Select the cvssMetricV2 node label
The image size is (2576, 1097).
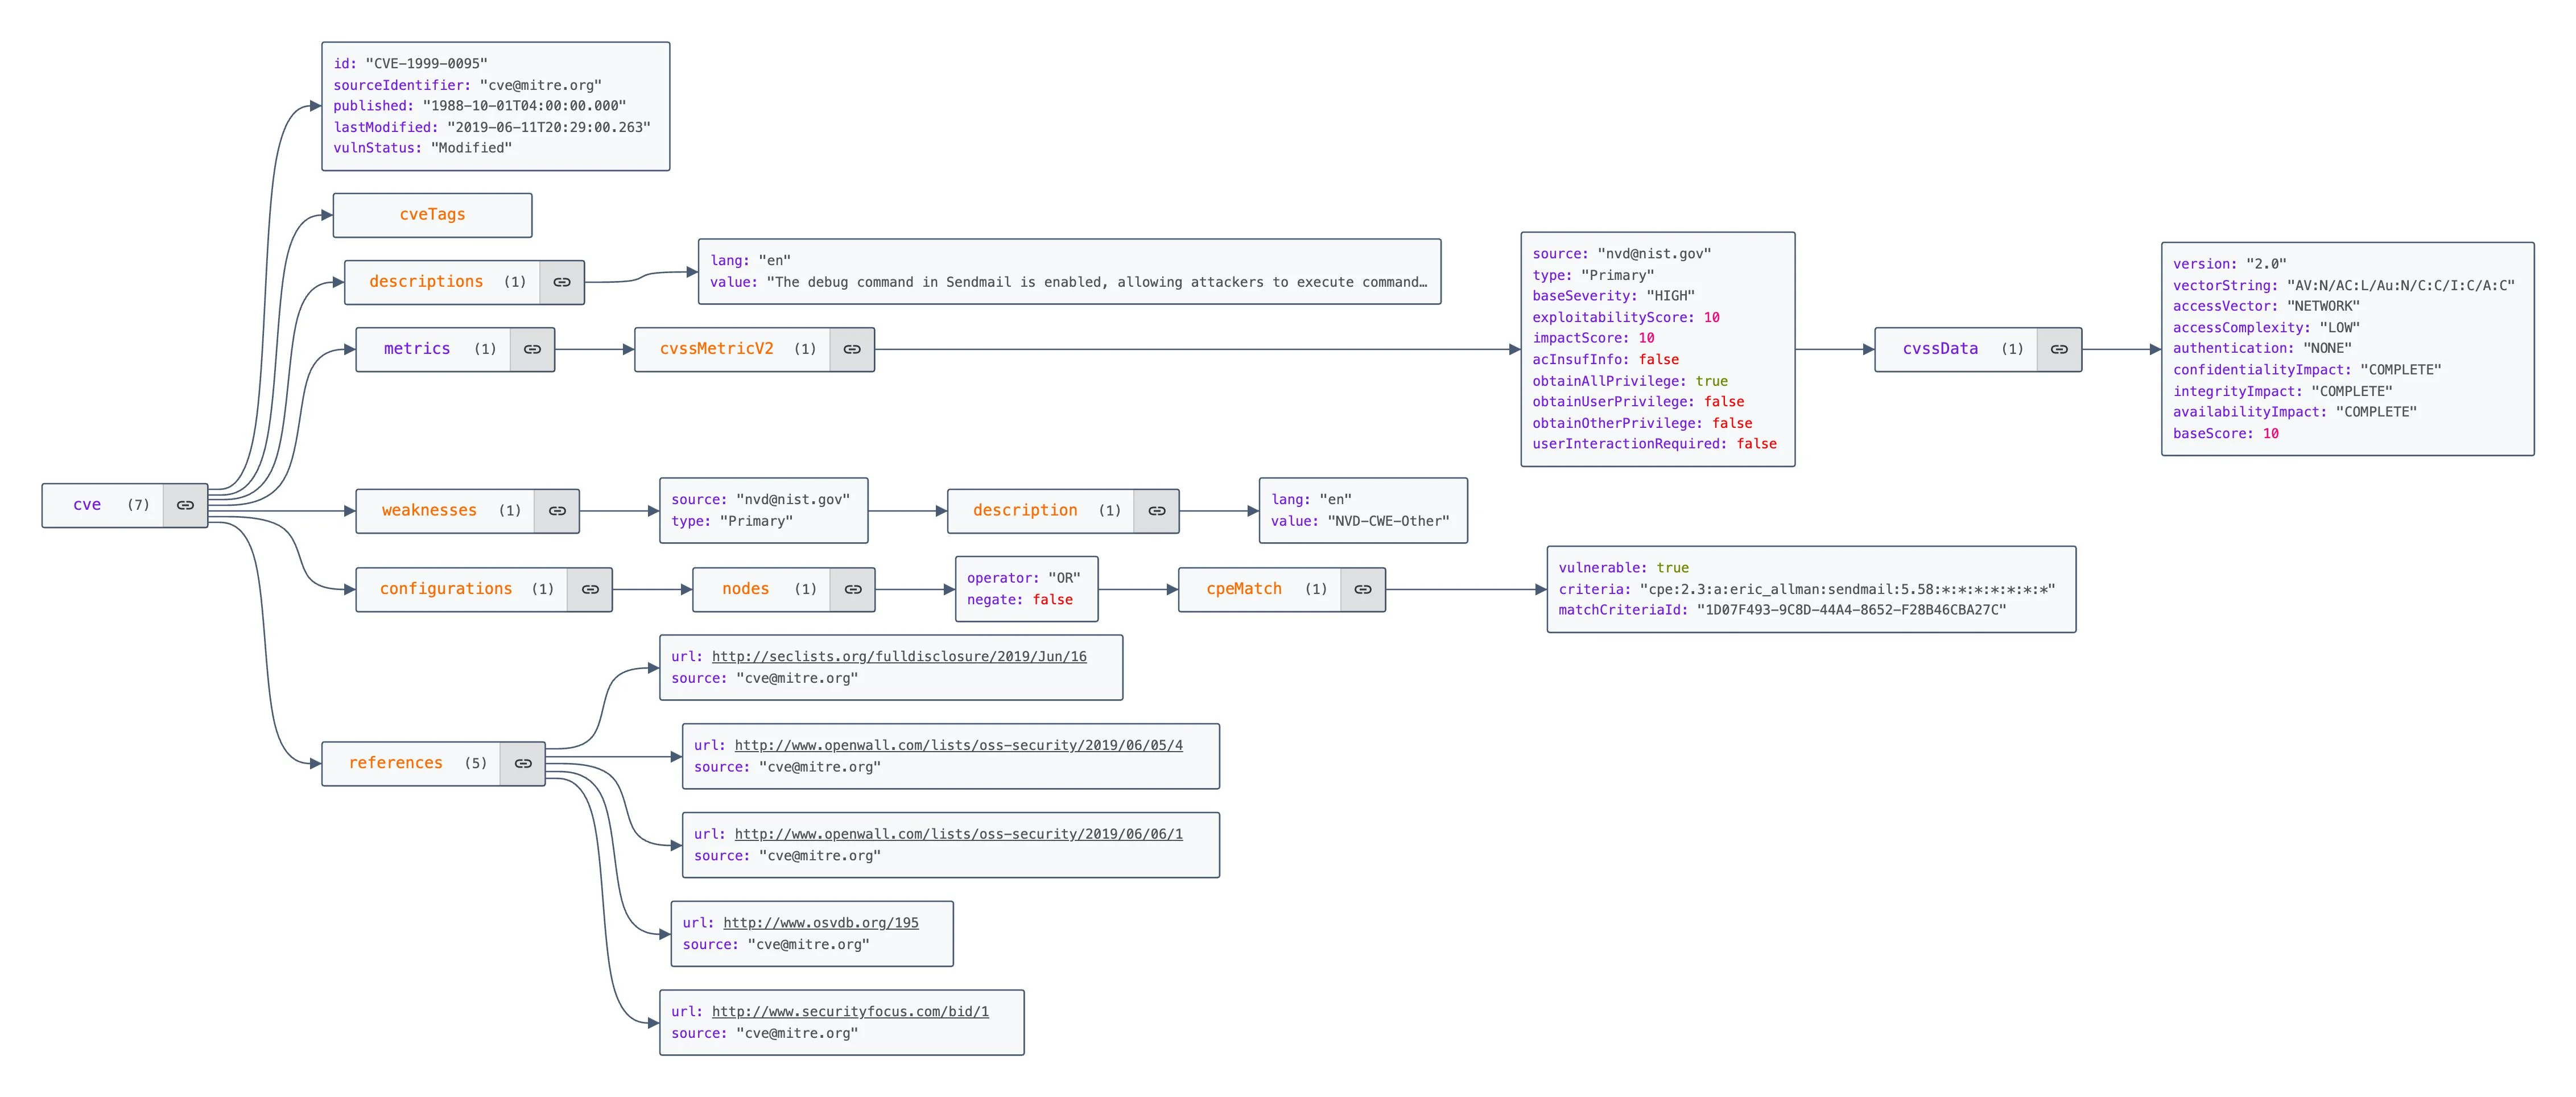[716, 349]
